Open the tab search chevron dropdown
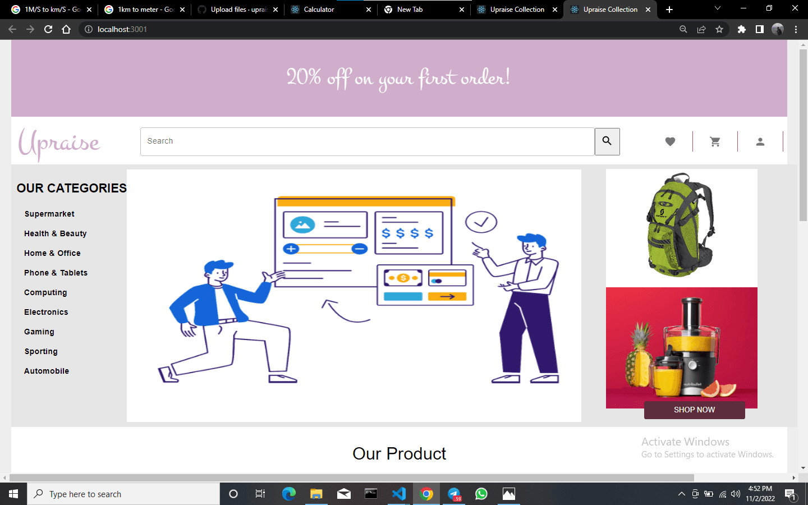This screenshot has width=808, height=505. pos(717,10)
